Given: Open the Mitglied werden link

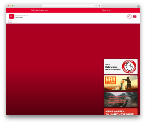Looking at the screenshot, I should [39, 10].
